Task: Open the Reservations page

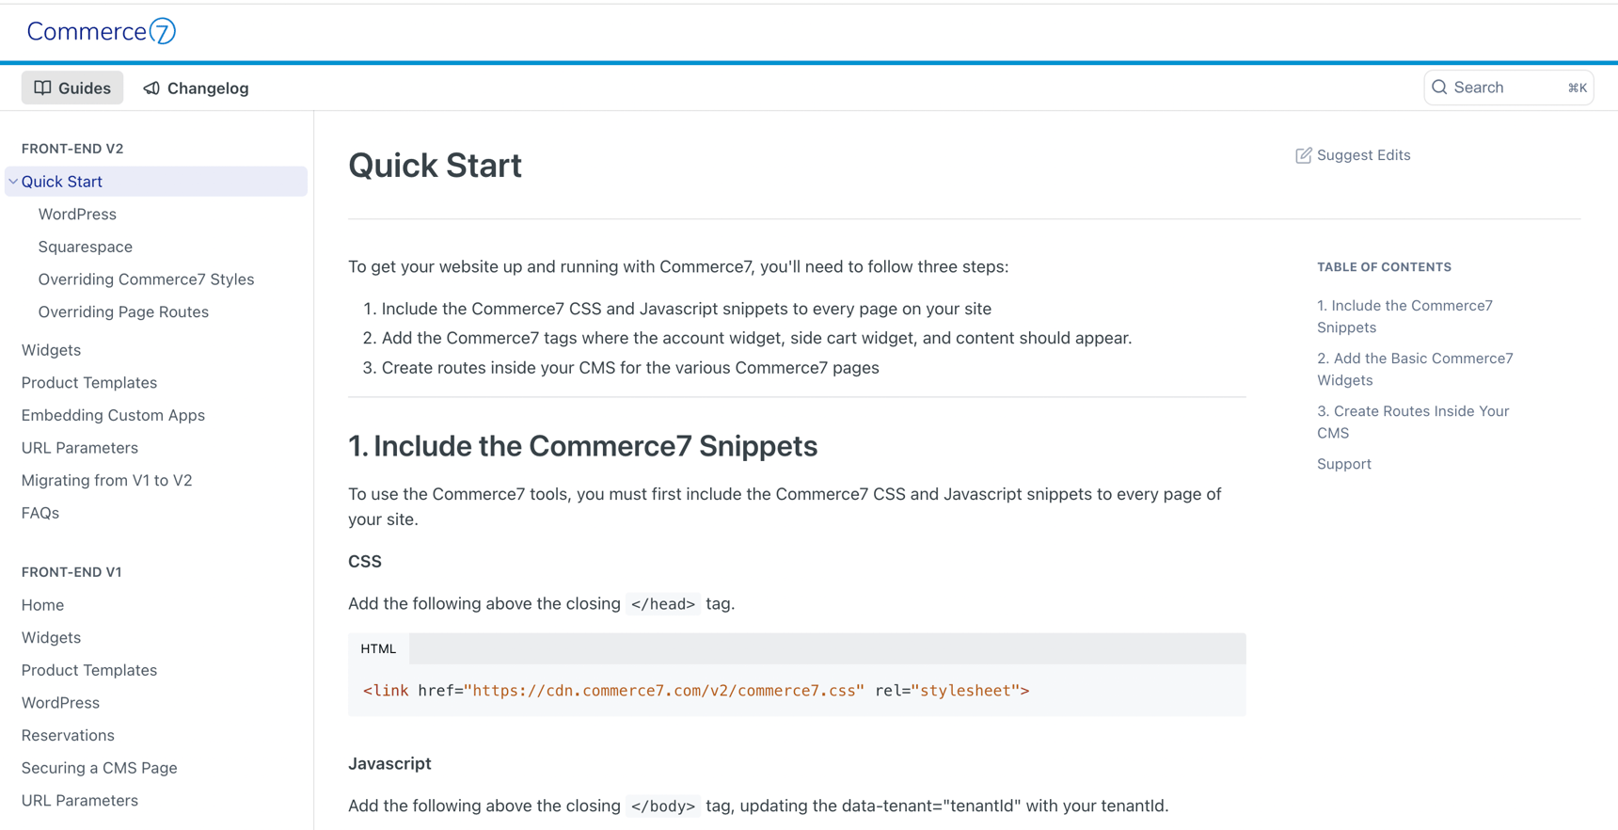Action: point(68,735)
